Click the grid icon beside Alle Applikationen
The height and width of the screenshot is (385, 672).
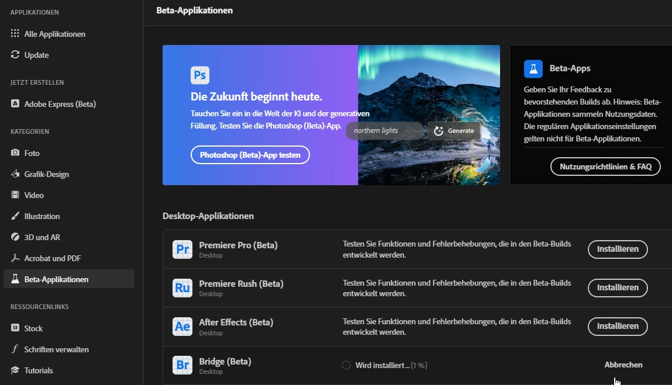click(x=15, y=33)
